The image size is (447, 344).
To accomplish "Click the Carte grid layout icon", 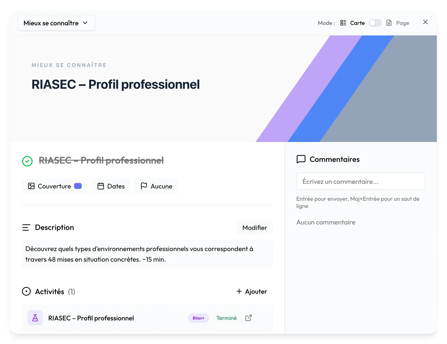I will point(343,23).
